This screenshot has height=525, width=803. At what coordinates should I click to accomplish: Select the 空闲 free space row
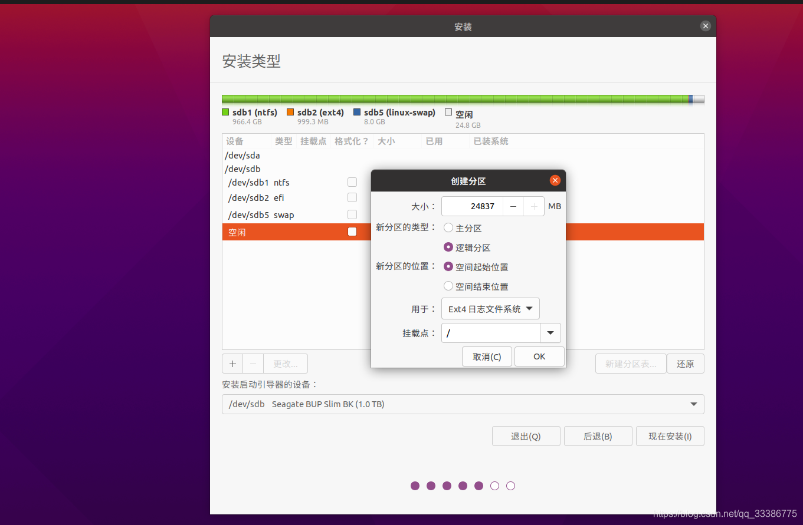point(463,232)
